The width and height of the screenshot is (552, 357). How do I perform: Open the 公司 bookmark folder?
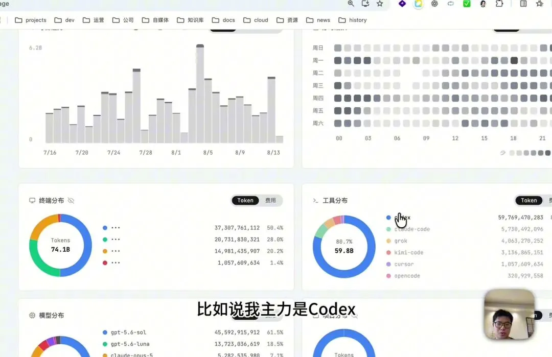point(123,20)
